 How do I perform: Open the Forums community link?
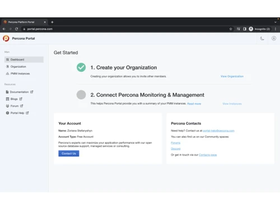(176, 143)
